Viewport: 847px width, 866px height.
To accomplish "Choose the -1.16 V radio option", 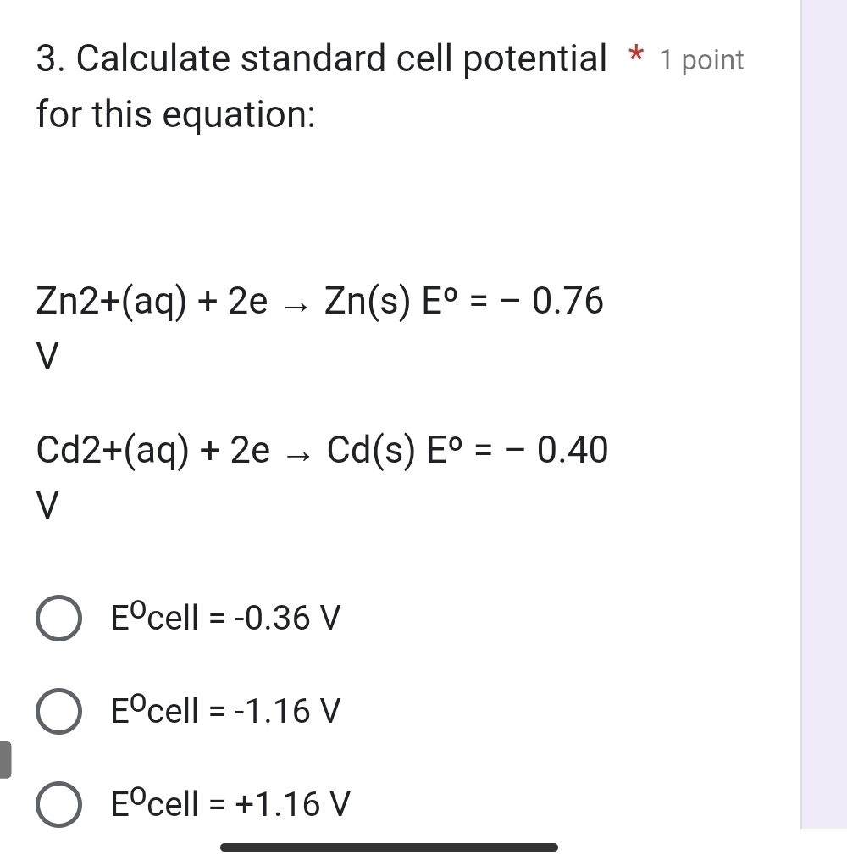I will pyautogui.click(x=59, y=711).
